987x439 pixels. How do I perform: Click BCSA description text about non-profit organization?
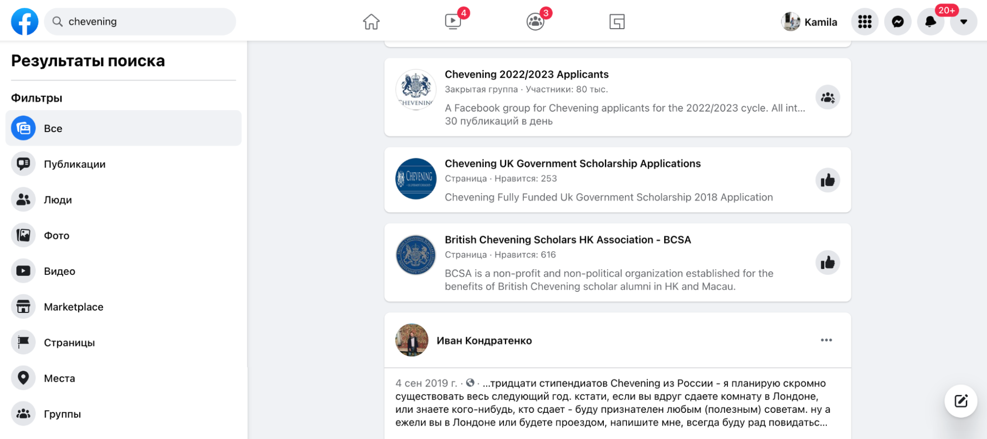609,280
